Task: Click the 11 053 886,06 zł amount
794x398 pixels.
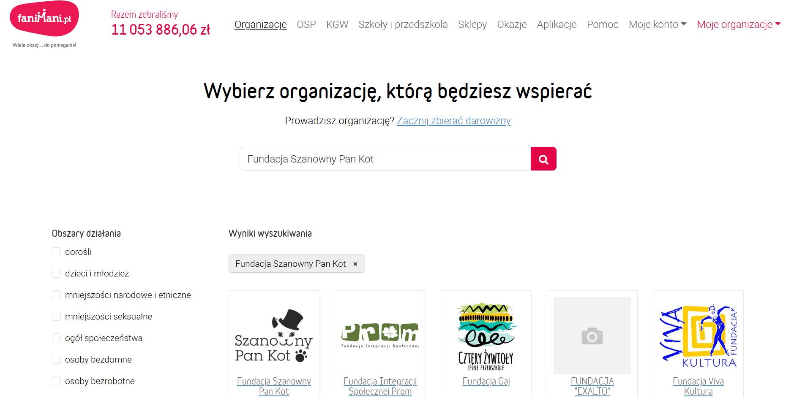Action: pyautogui.click(x=161, y=30)
